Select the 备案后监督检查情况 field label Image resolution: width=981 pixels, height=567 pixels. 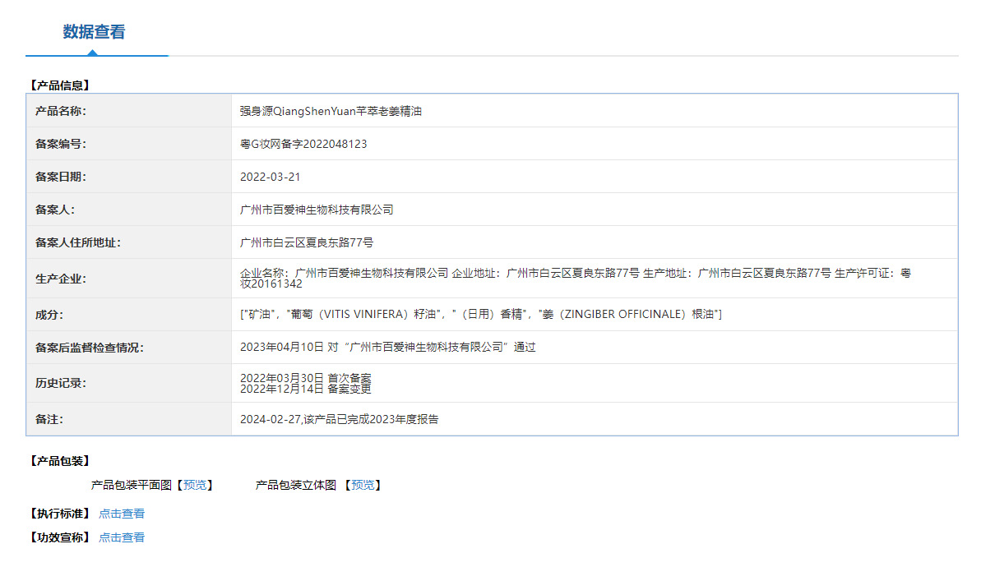tap(90, 348)
